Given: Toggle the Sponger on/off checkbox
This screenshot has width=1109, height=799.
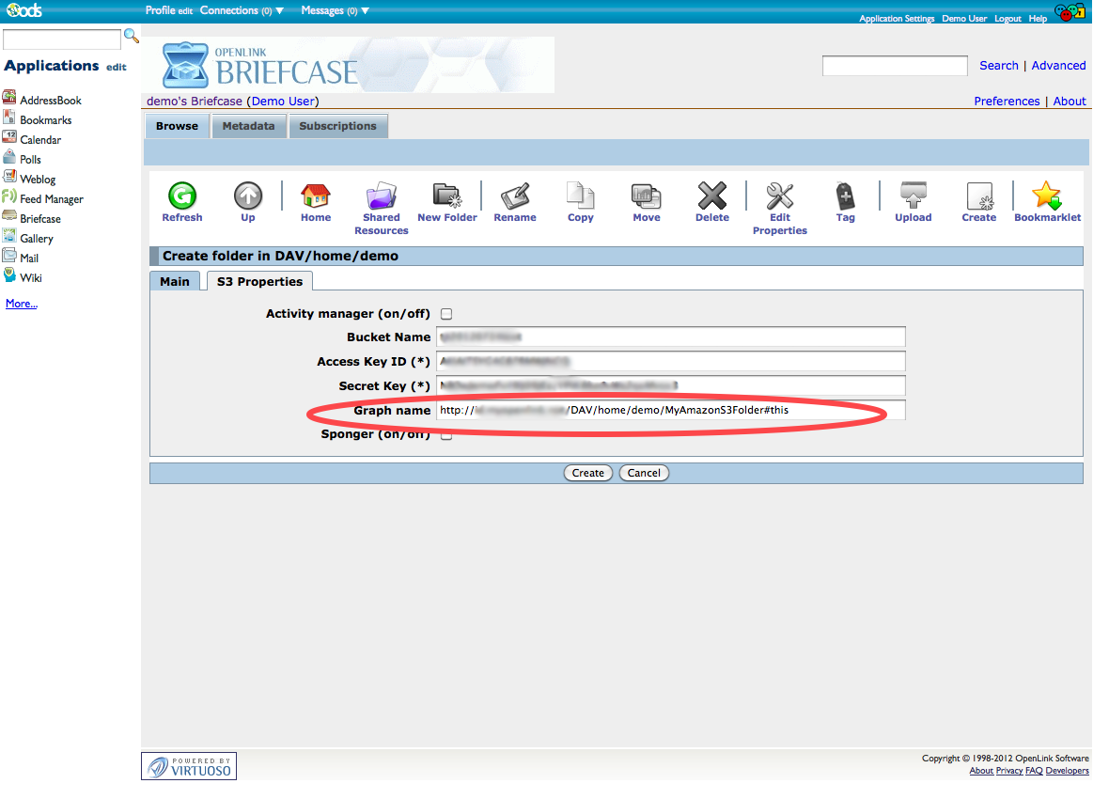Looking at the screenshot, I should (446, 435).
